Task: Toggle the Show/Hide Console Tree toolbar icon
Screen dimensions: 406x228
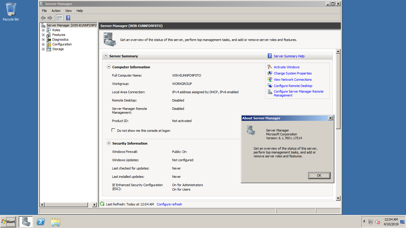Action: pos(59,18)
